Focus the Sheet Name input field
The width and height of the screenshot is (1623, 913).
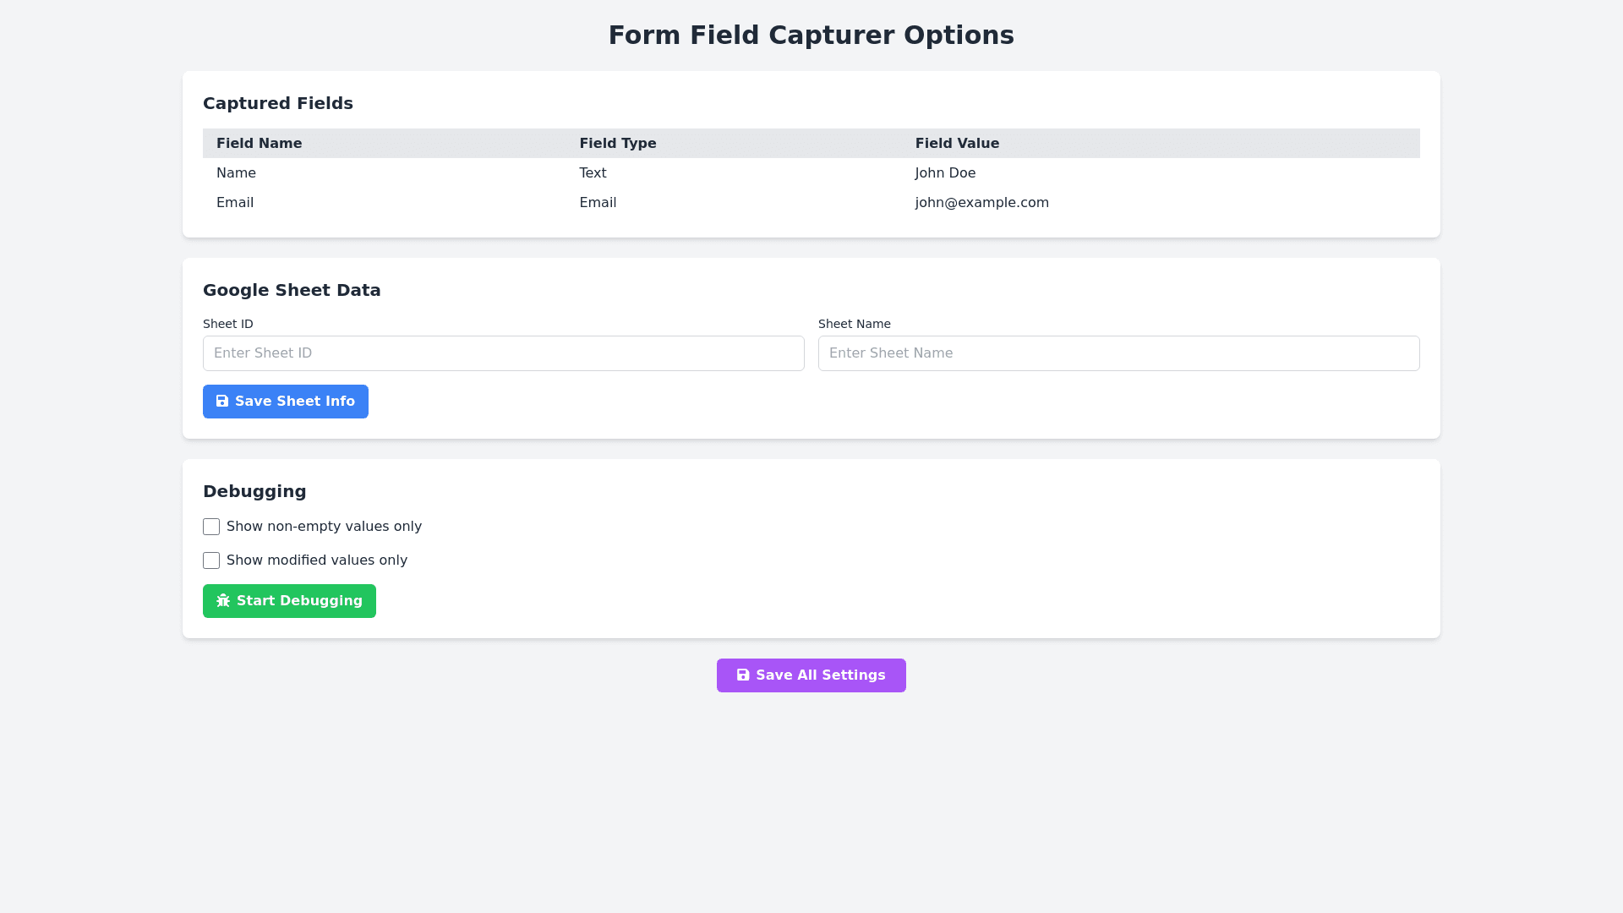pos(1118,353)
